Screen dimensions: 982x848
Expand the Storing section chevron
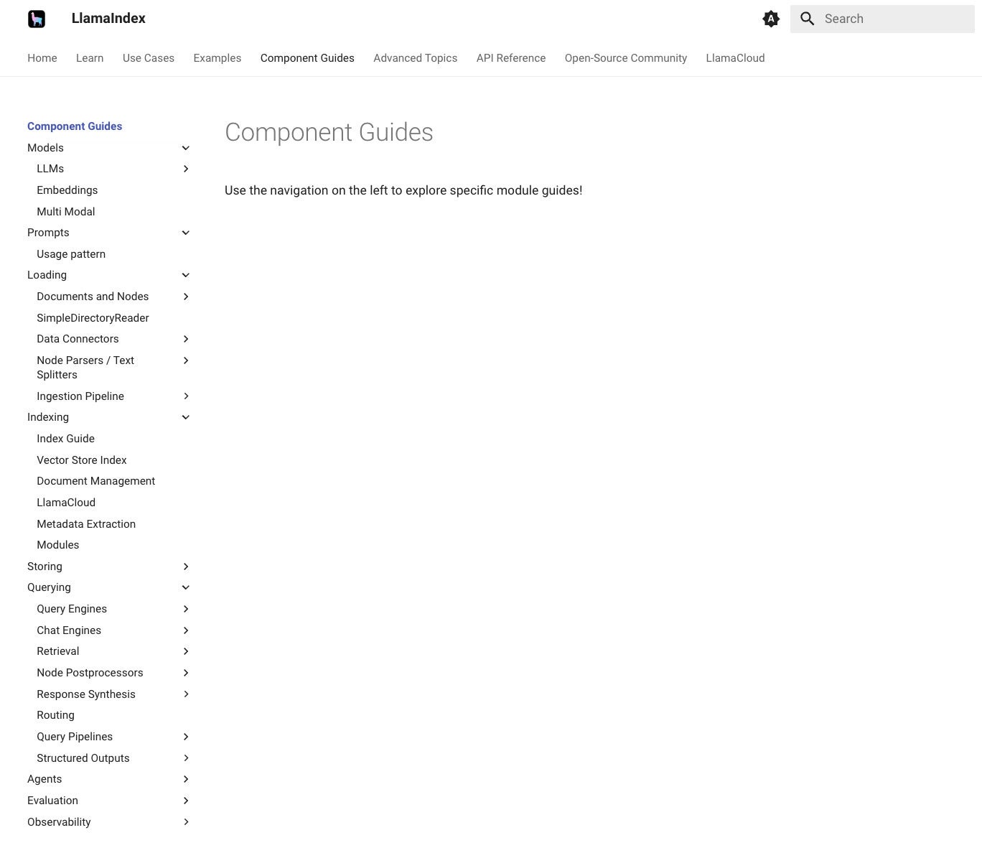pyautogui.click(x=186, y=567)
